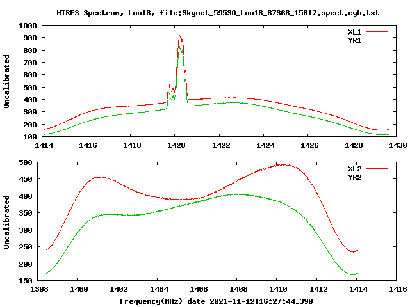
Task: Click the red XL2 curve maximum near 1410 MHz
Action: 284,165
